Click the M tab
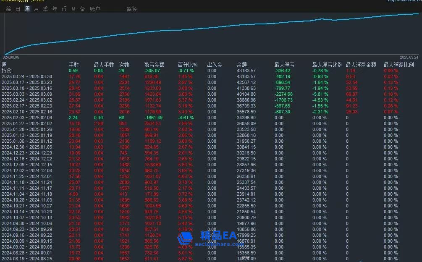 click(73, 9)
